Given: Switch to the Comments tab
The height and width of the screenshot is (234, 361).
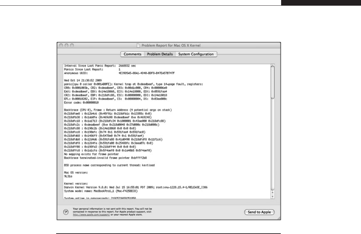Looking at the screenshot, I should coord(132,54).
